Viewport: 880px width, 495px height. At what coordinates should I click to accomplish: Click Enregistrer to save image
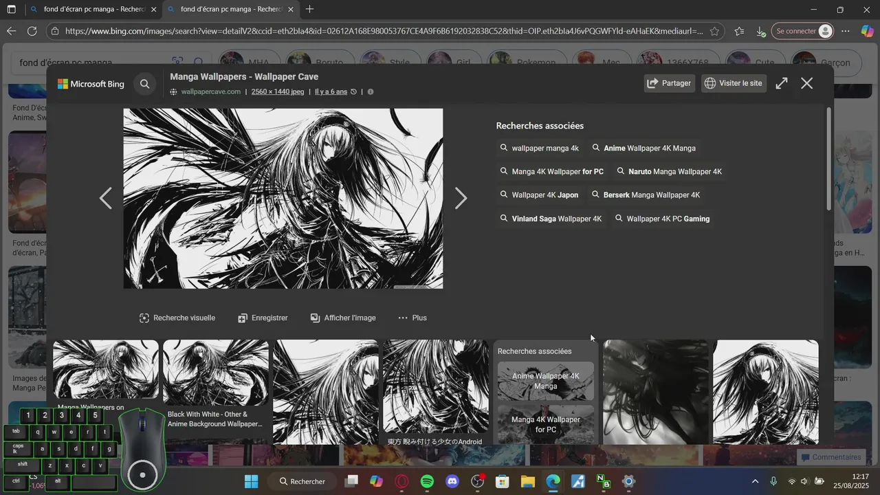pos(263,318)
